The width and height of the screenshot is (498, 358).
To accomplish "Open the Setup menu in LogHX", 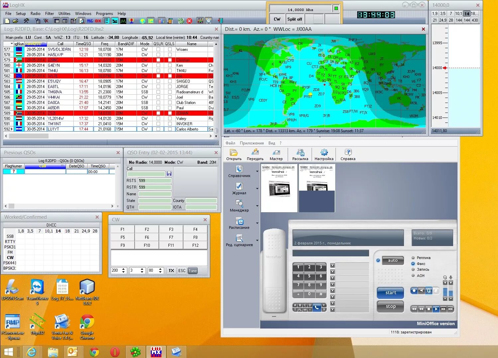I will (21, 14).
